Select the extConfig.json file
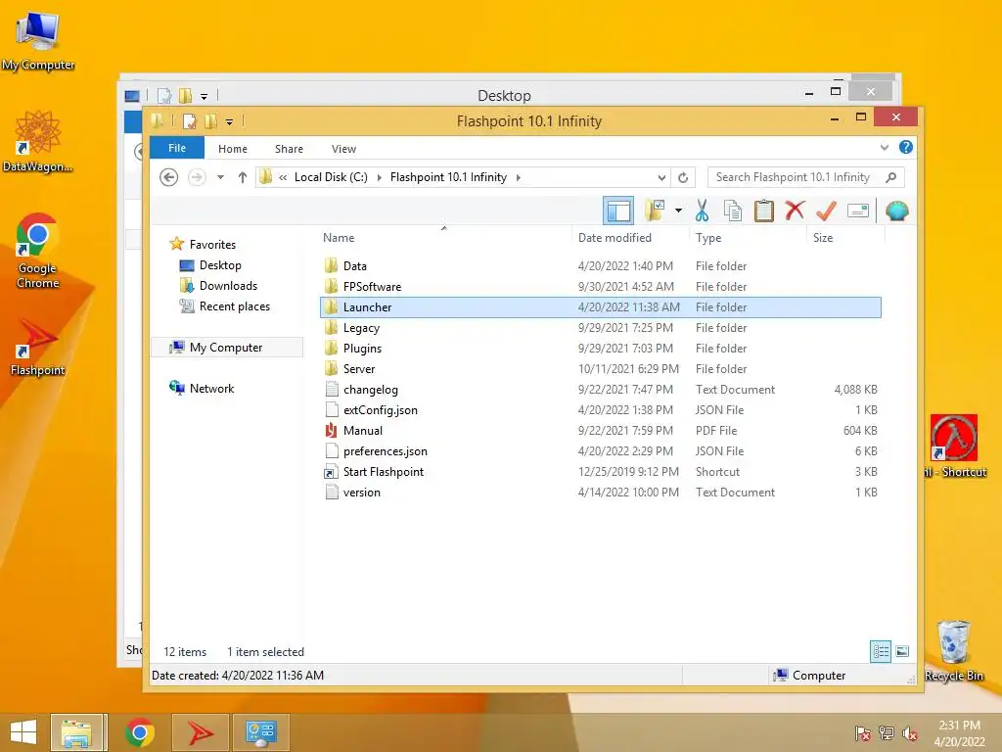 [x=600, y=410]
